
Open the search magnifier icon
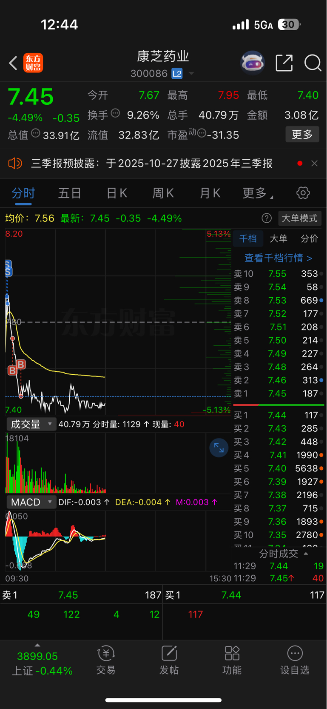click(x=313, y=63)
